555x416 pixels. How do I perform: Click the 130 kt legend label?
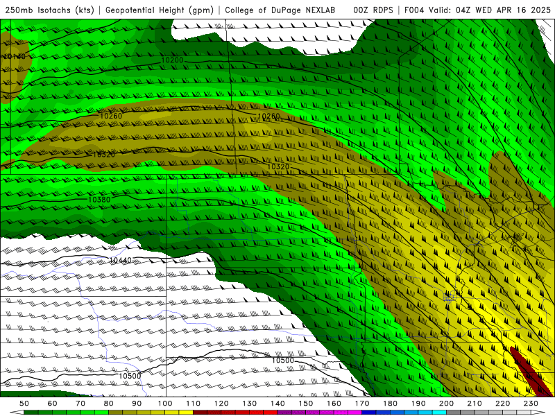click(x=250, y=404)
